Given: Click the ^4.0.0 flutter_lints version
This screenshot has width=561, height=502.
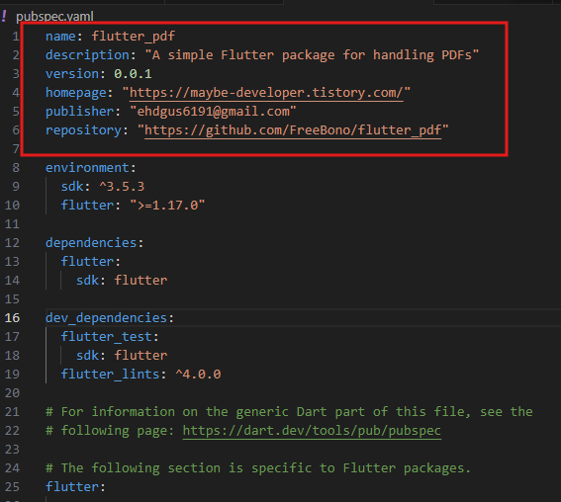Looking at the screenshot, I should point(198,375).
